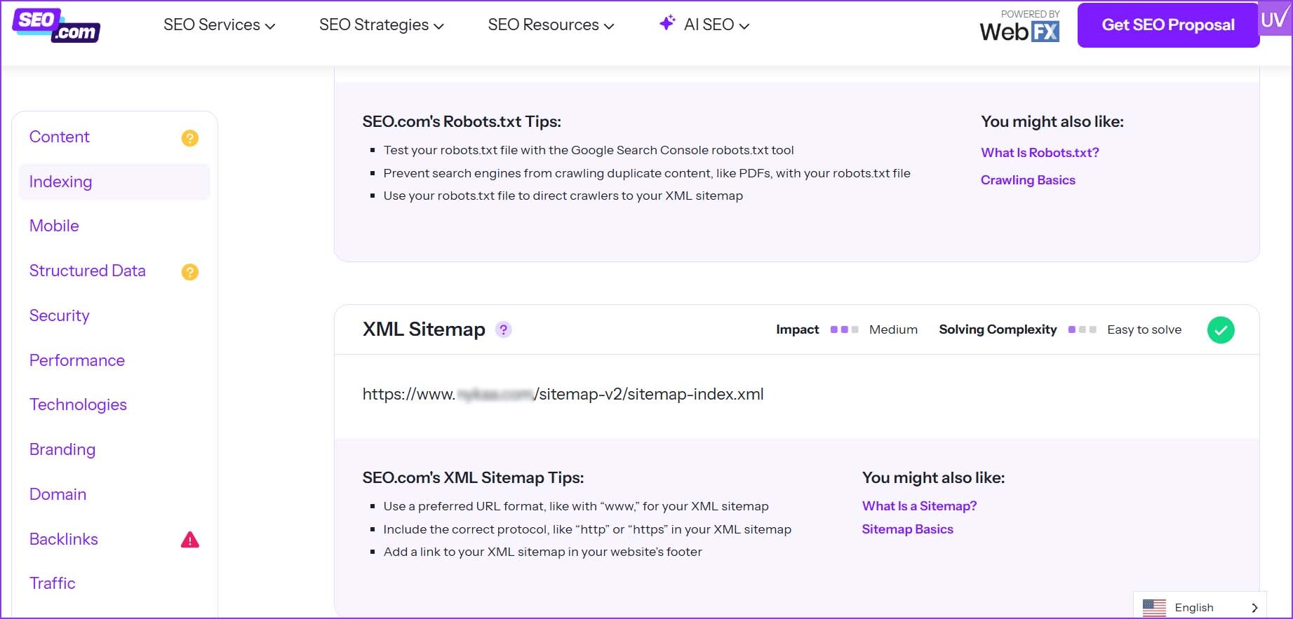The width and height of the screenshot is (1293, 619).
Task: Expand the SEO Resources dropdown
Action: [x=551, y=25]
